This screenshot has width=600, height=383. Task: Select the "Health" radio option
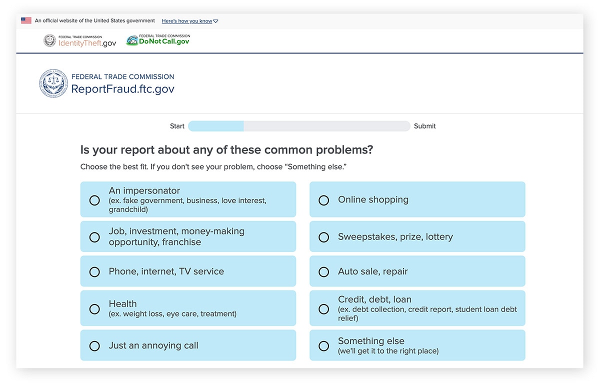94,309
